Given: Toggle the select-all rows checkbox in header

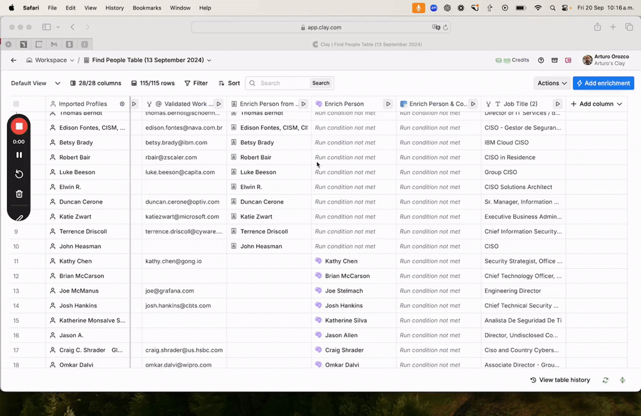Looking at the screenshot, I should point(16,104).
